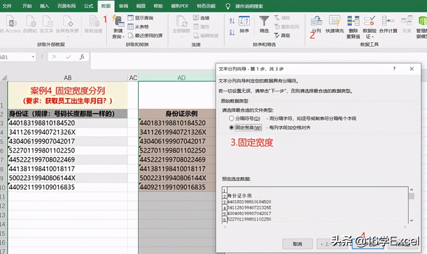
Task: Open the 文件 File tab
Action: pos(7,6)
